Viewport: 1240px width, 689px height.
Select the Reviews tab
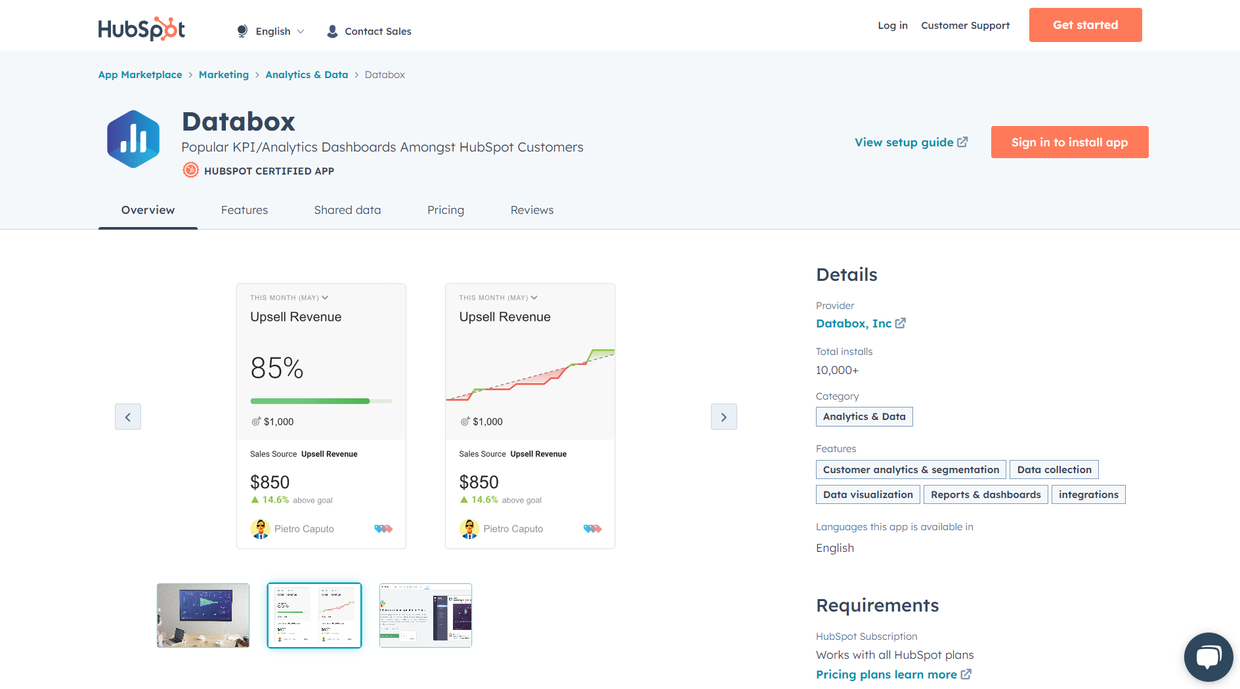532,210
